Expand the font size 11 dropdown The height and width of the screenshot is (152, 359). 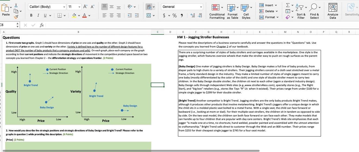pos(79,7)
